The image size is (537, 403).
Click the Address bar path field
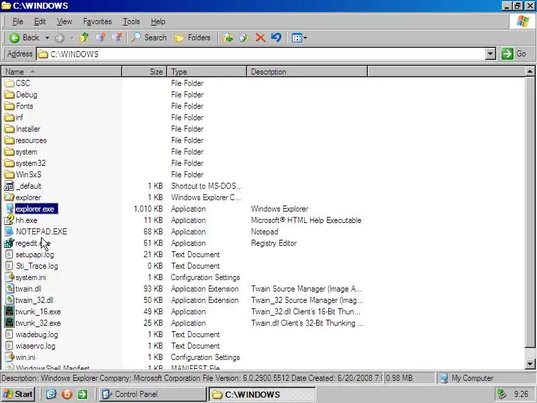tap(260, 54)
